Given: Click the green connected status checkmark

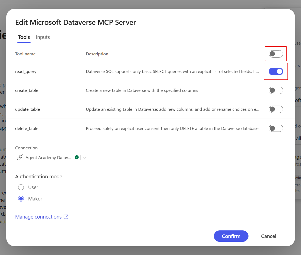Looking at the screenshot, I should pos(77,157).
